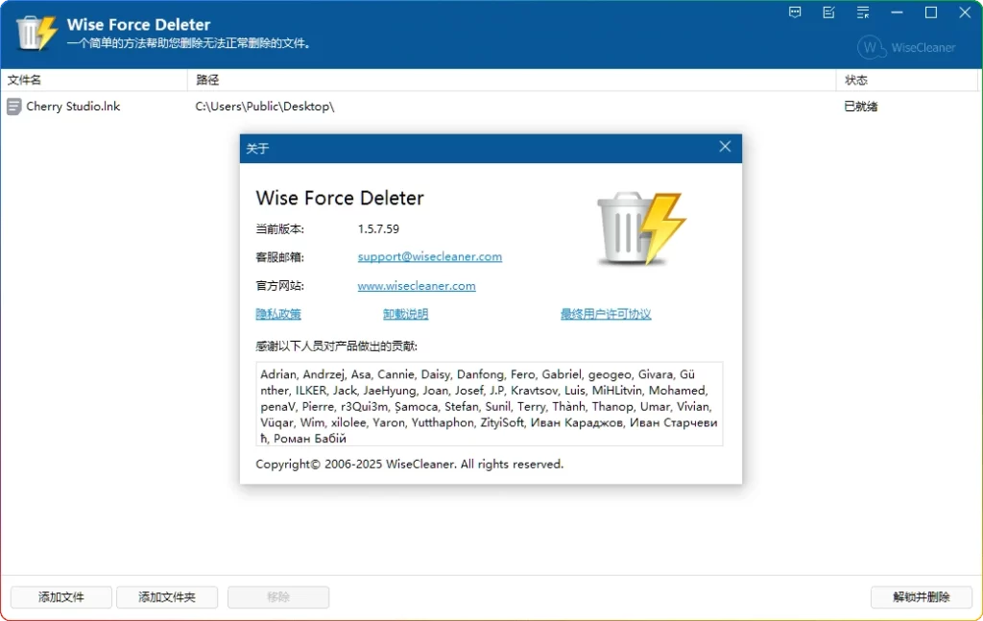Open the support@wisecleaner.com email link
This screenshot has height=621, width=983.
coord(429,256)
